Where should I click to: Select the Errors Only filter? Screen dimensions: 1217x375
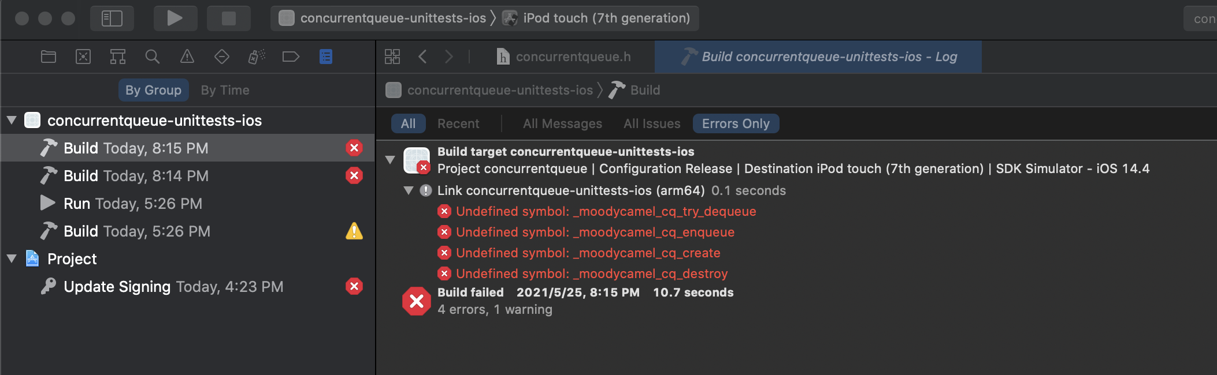pos(736,123)
